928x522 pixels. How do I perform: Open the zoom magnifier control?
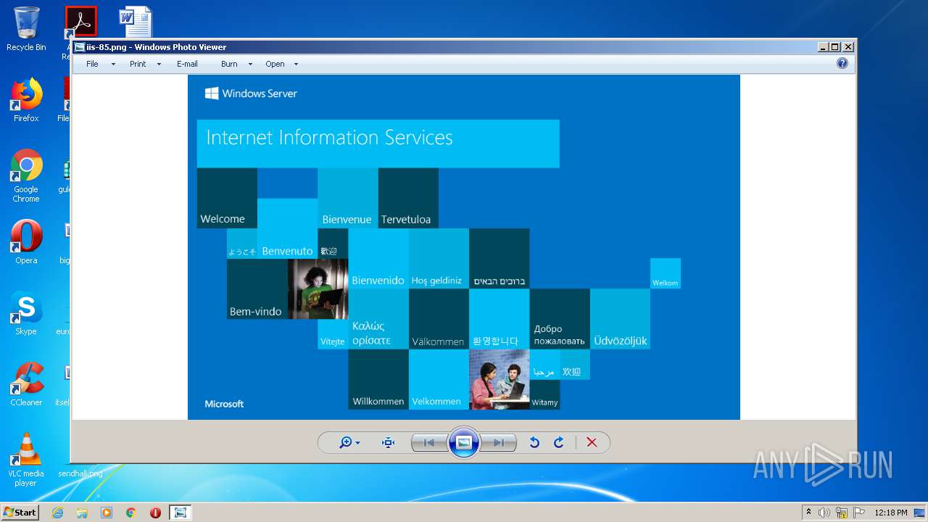tap(346, 442)
